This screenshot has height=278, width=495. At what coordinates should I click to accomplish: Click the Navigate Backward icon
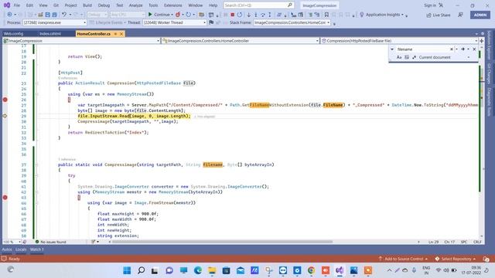[9, 15]
